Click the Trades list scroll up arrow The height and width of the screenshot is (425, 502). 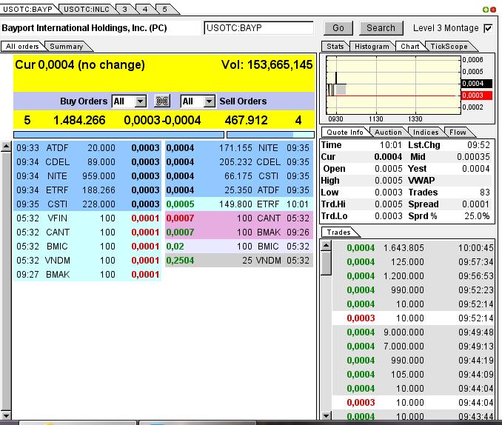(327, 246)
